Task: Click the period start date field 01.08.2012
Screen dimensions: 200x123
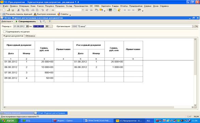Action: 19,26
